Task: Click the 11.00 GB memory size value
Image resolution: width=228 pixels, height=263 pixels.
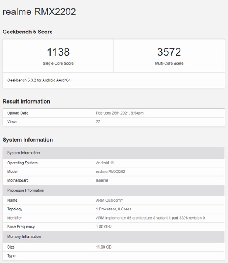Action: [x=104, y=247]
